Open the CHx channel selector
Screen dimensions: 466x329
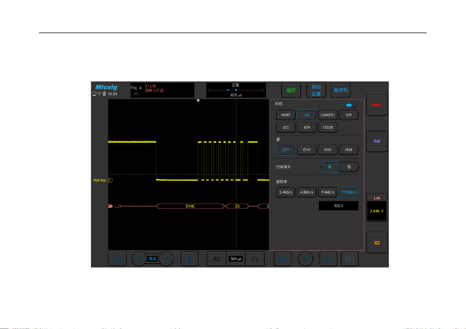tap(306, 259)
